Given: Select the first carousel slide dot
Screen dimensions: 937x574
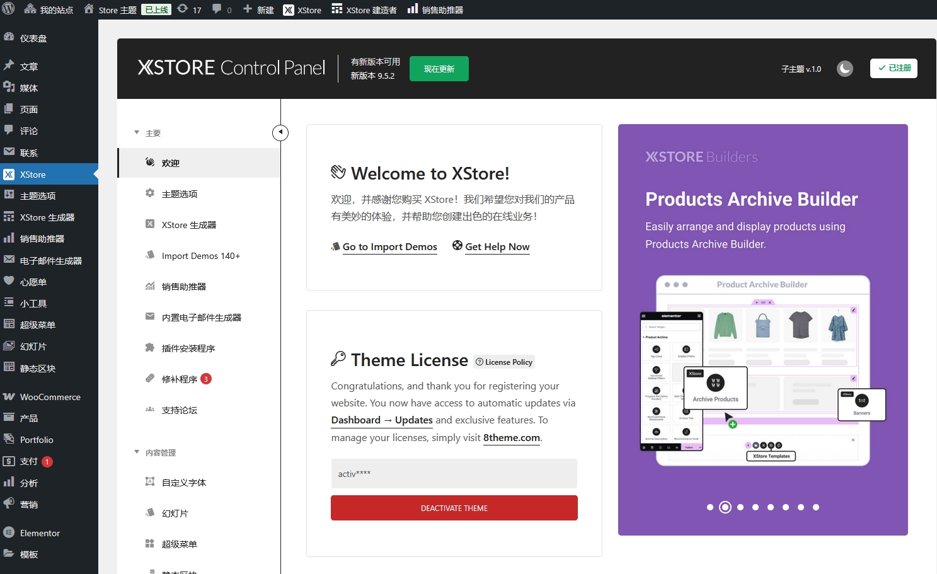Looking at the screenshot, I should pyautogui.click(x=710, y=507).
